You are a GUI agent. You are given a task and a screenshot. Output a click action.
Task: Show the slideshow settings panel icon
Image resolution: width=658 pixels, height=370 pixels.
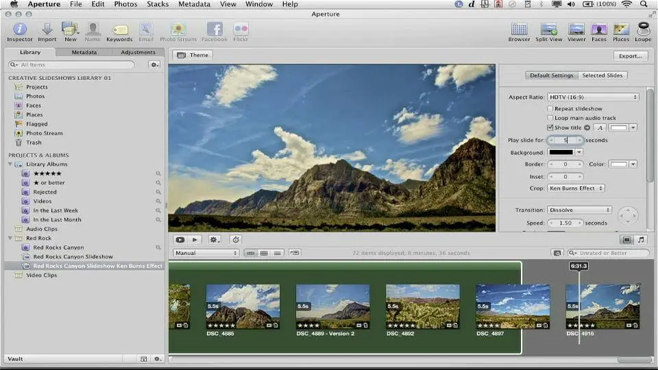point(626,240)
